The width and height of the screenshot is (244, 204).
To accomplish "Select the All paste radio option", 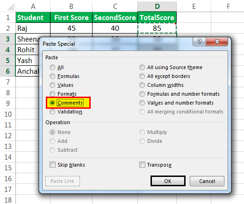I will [x=57, y=67].
